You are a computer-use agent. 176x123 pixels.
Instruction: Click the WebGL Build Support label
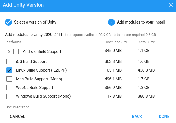coord(35,88)
